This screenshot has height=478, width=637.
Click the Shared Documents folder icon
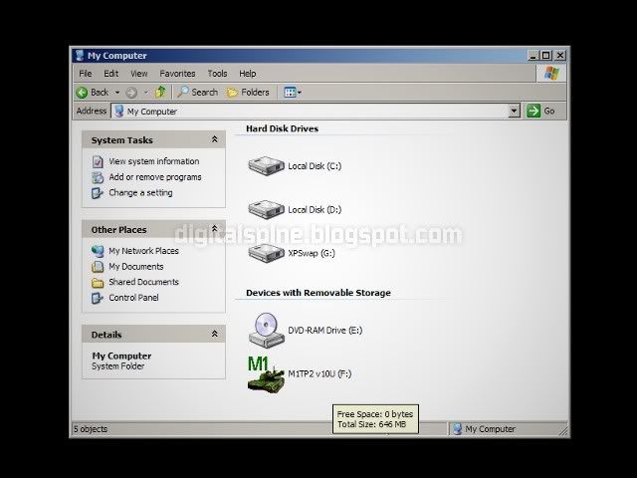98,282
